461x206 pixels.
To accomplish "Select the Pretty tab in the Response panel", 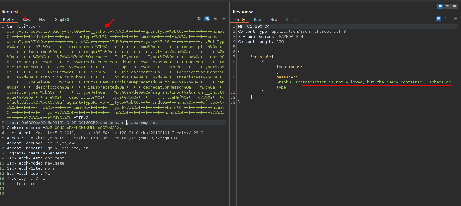I will coord(240,20).
